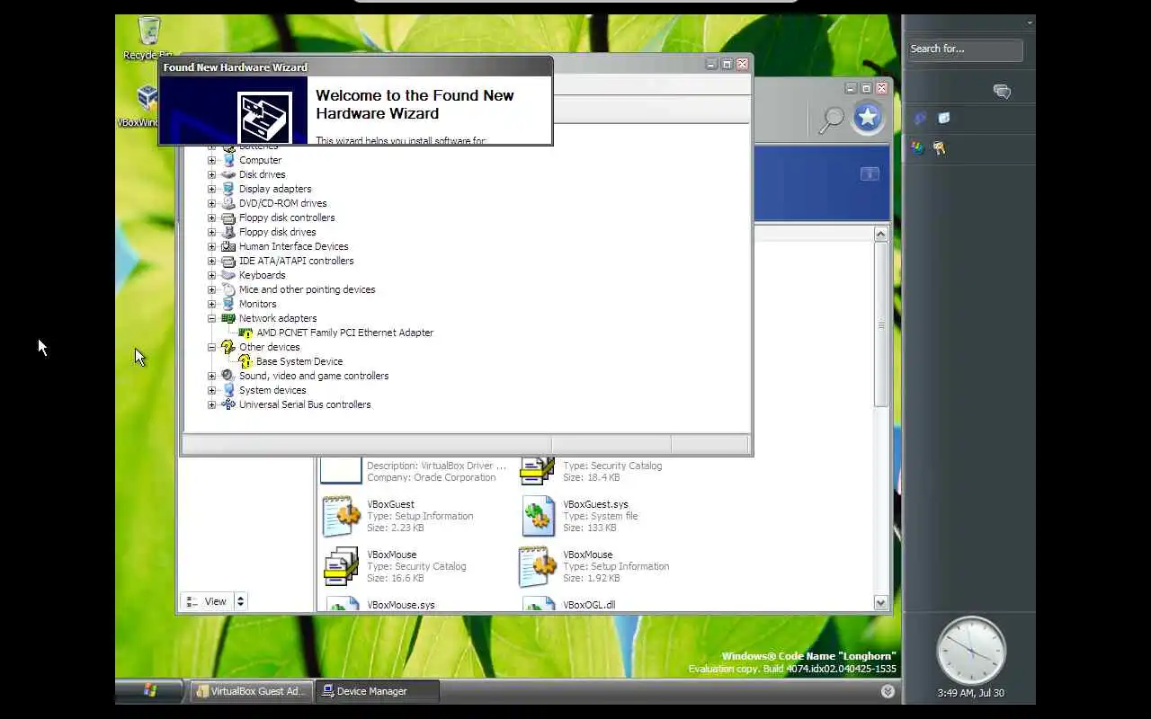
Task: Select the Monitors label in device tree
Action: coord(257,304)
